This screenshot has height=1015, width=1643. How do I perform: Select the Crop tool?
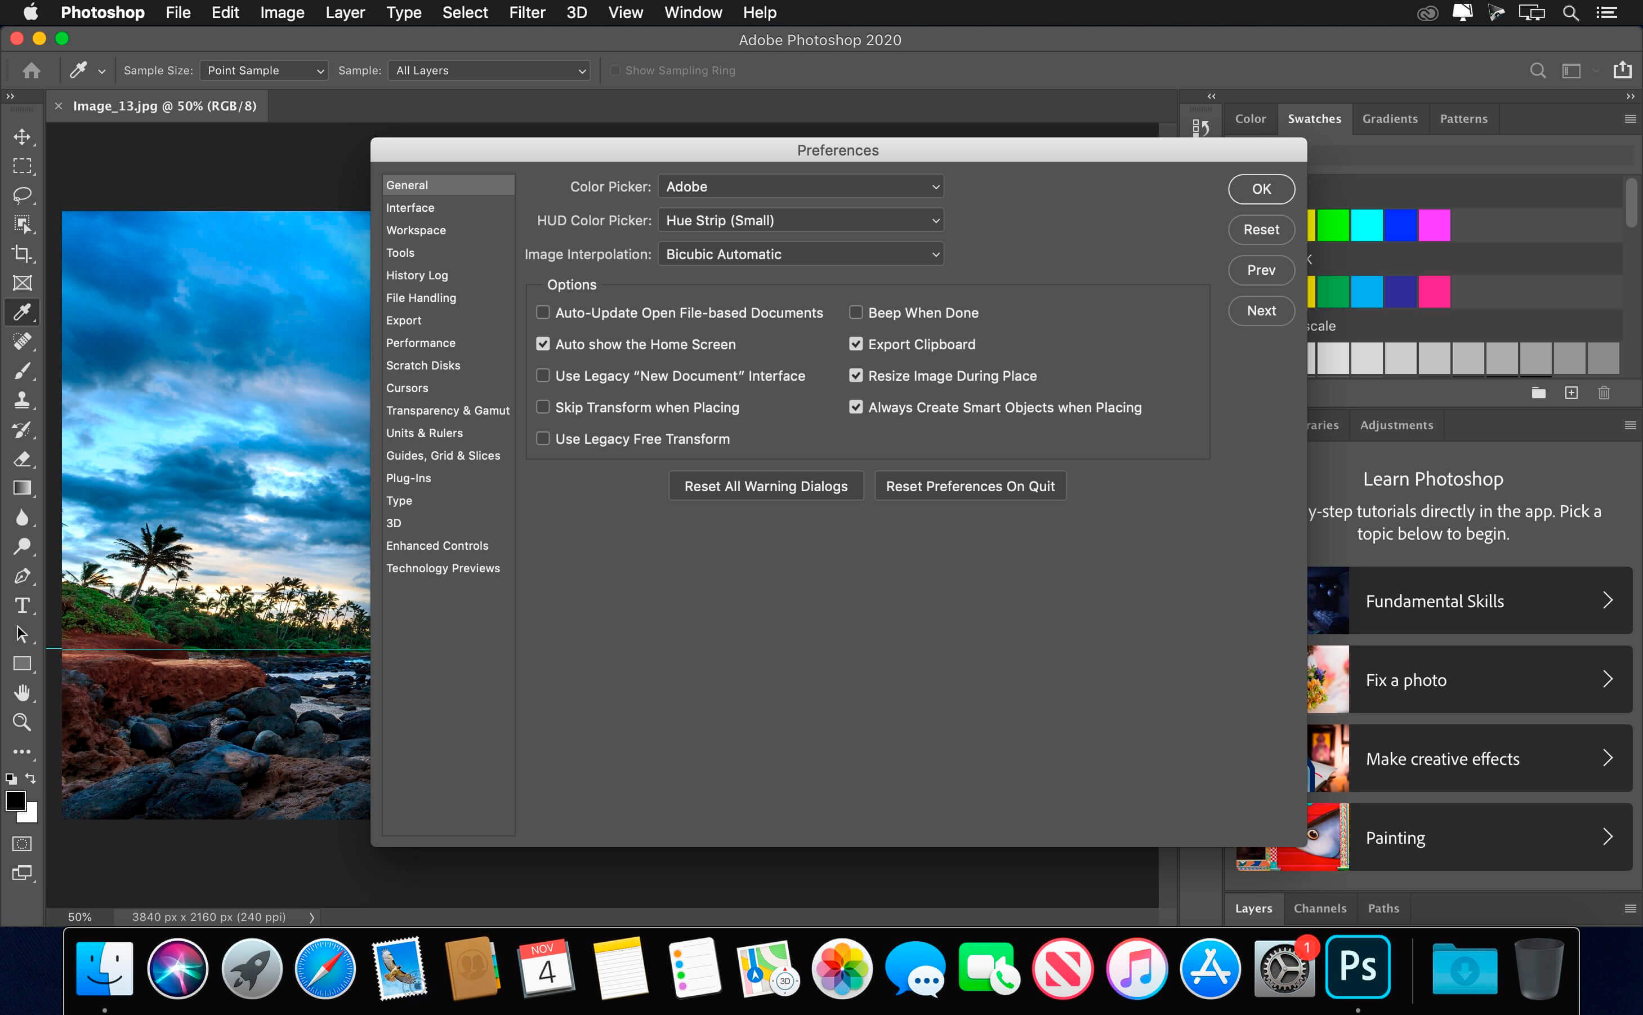[23, 255]
